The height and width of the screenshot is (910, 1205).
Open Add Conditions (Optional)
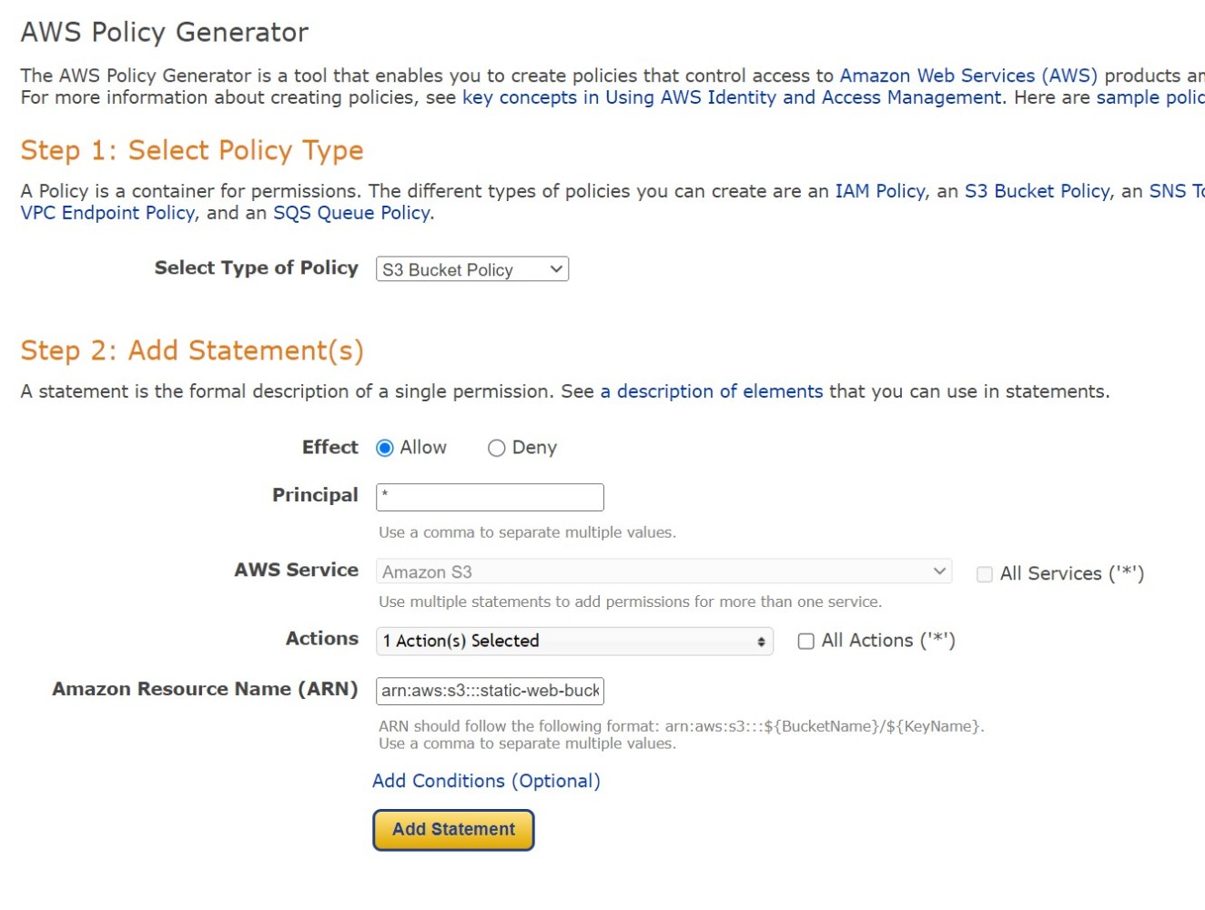click(486, 781)
